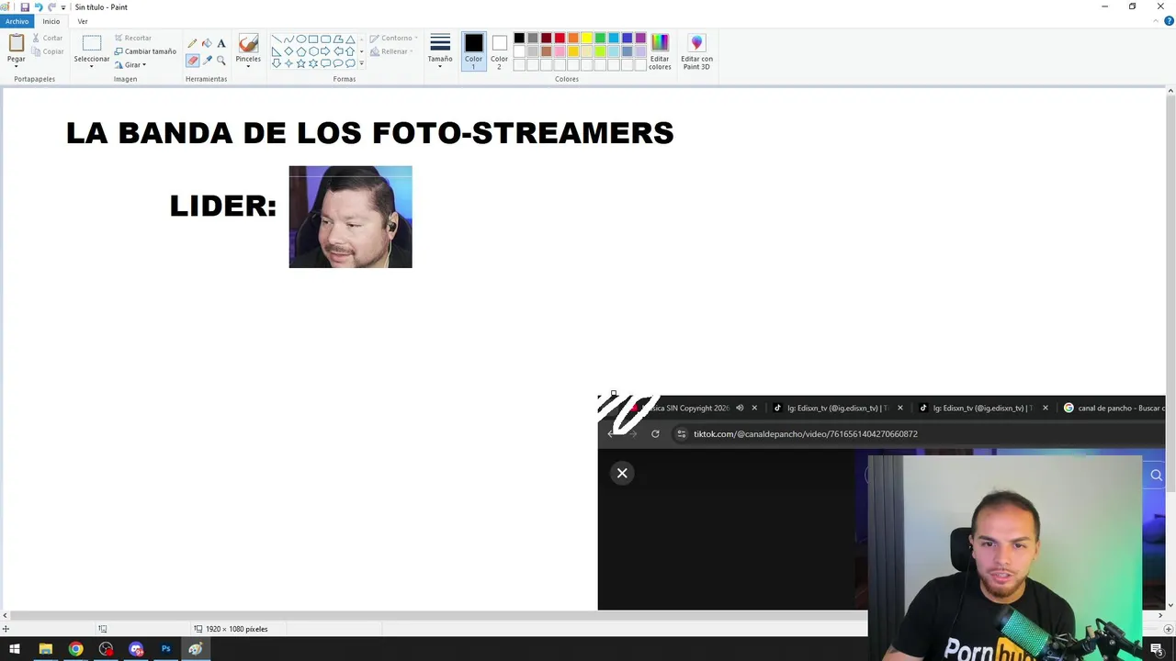
Task: Choose the diamond shape
Action: [x=288, y=51]
